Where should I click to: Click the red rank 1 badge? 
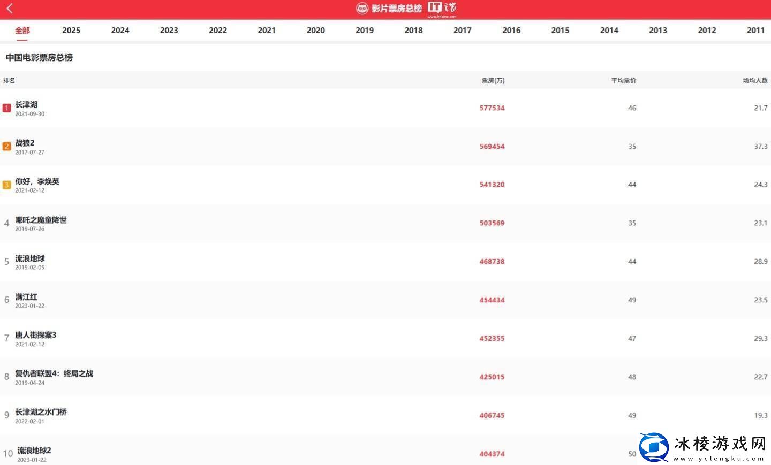(6, 108)
